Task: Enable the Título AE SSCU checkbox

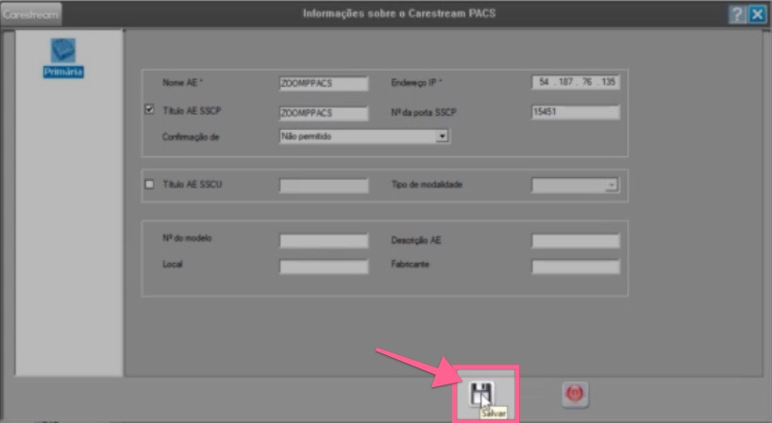Action: (x=149, y=185)
